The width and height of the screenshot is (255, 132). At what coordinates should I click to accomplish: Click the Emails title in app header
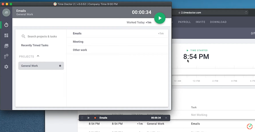pyautogui.click(x=21, y=11)
